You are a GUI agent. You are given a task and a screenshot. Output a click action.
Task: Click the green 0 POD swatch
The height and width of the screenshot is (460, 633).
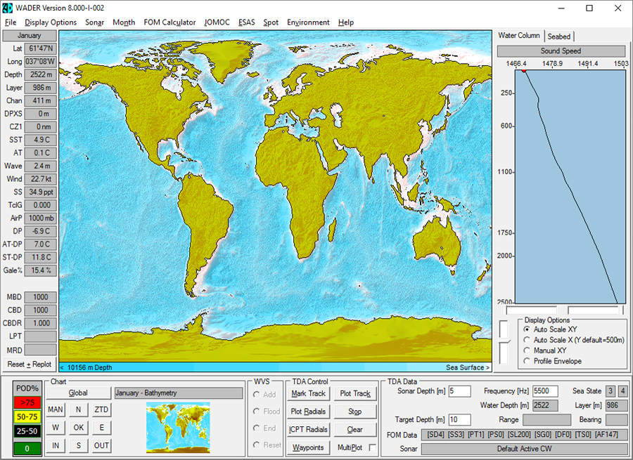pyautogui.click(x=27, y=448)
